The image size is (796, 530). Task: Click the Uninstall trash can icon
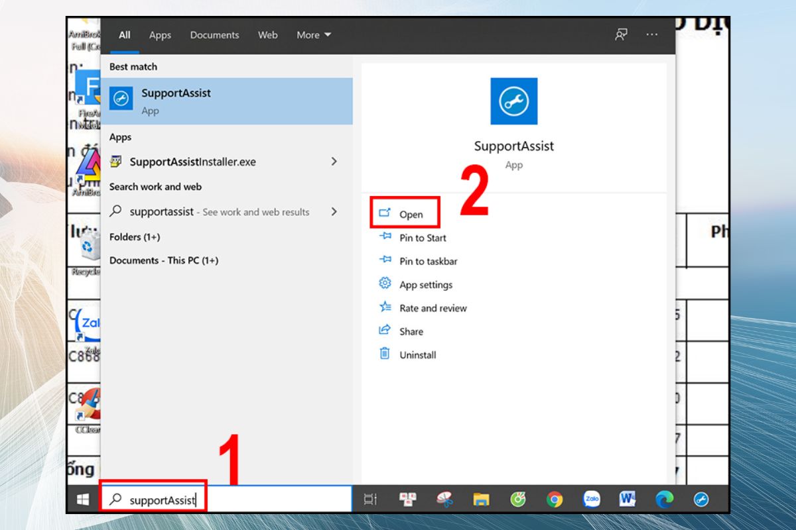(x=385, y=353)
